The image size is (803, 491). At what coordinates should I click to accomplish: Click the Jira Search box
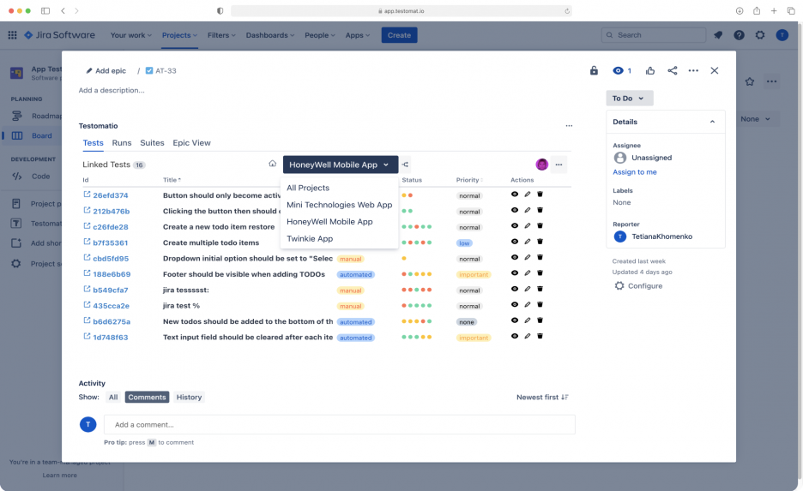coord(654,35)
